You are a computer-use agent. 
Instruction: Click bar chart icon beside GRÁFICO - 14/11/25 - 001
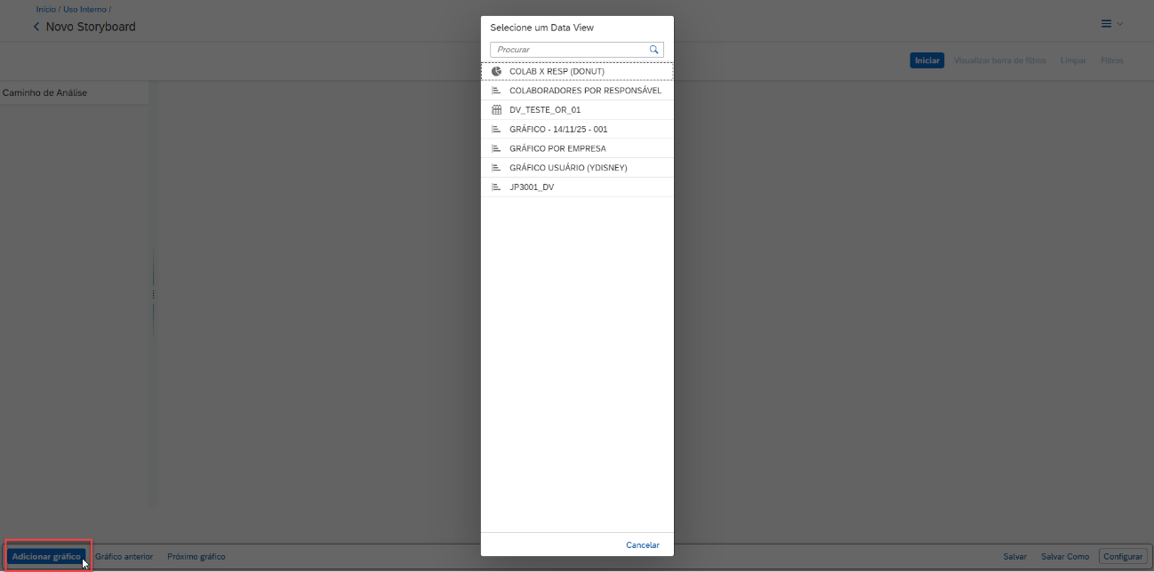[497, 130]
